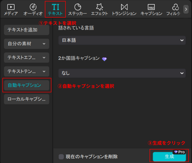Enable 現在のキャプションを削除 checkbox
The height and width of the screenshot is (163, 192).
tap(61, 156)
